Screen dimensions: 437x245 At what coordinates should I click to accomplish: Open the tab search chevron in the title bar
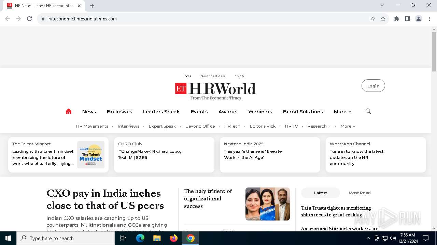(x=382, y=5)
